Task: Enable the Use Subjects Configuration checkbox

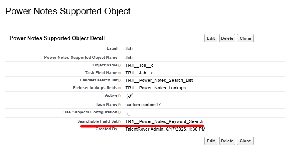Action: tap(130, 113)
